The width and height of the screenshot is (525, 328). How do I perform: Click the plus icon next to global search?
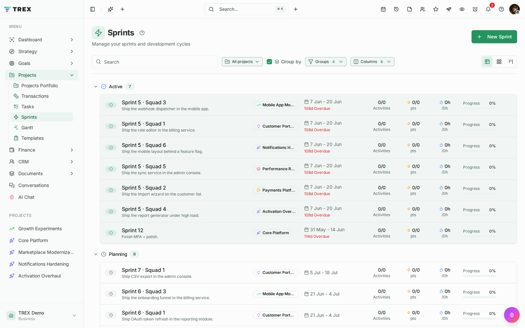pyautogui.click(x=296, y=9)
